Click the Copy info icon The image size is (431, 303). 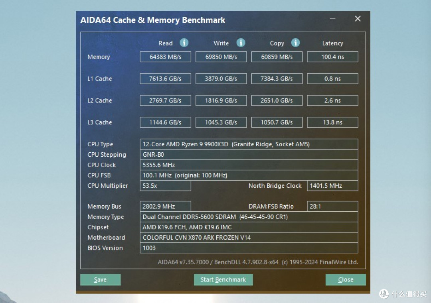295,43
